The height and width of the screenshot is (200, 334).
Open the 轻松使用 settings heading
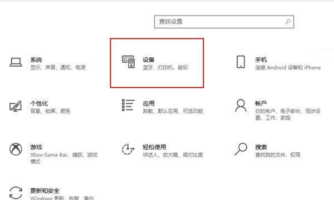(x=154, y=147)
